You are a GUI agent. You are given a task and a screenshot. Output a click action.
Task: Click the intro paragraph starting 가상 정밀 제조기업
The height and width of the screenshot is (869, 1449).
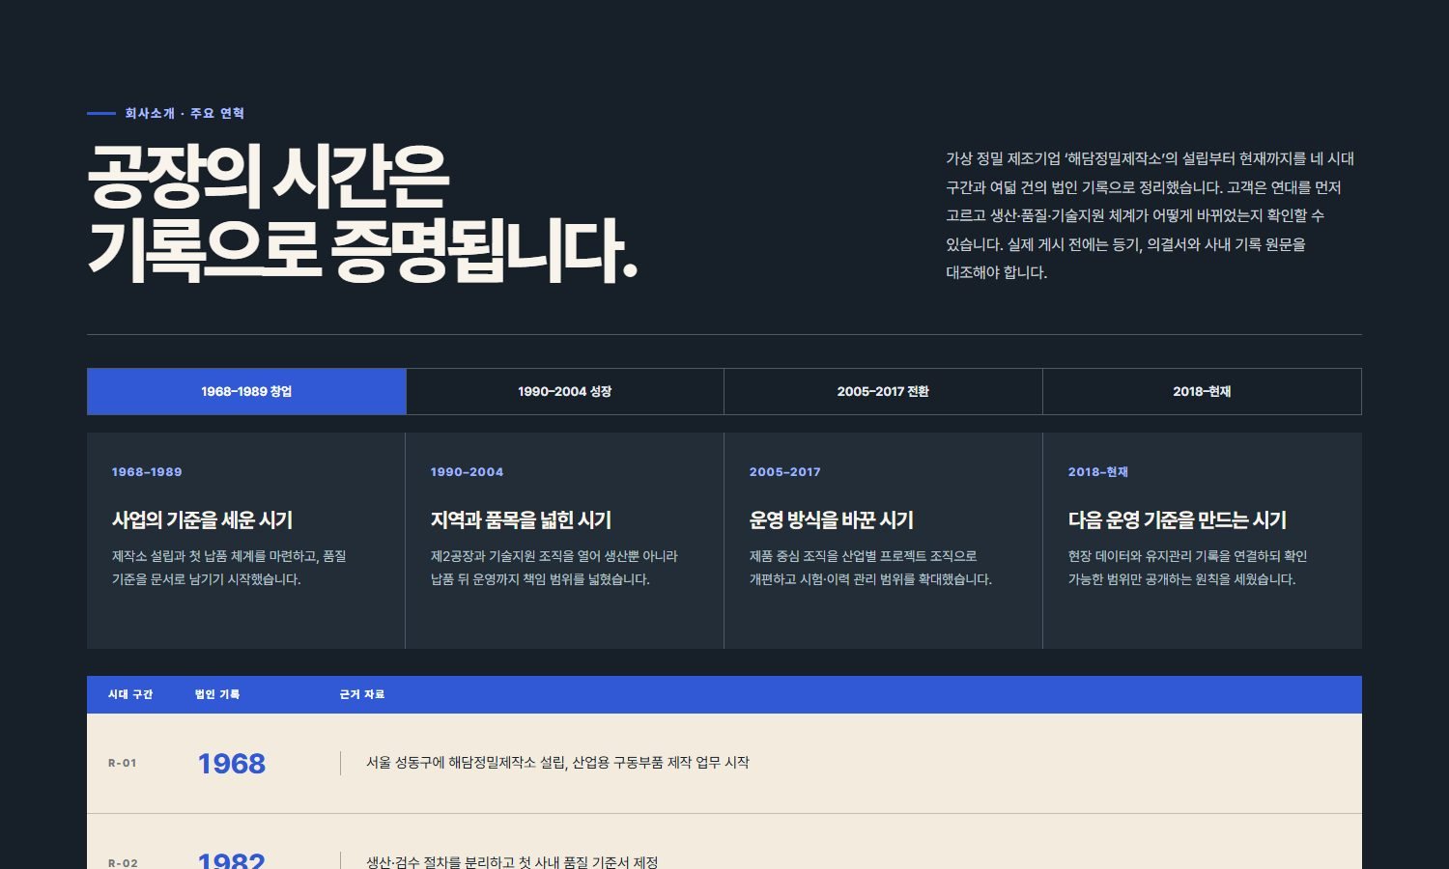click(1151, 215)
